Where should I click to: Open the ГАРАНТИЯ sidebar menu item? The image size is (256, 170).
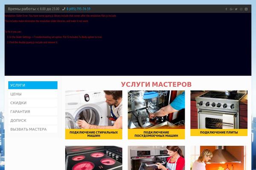tap(33, 112)
